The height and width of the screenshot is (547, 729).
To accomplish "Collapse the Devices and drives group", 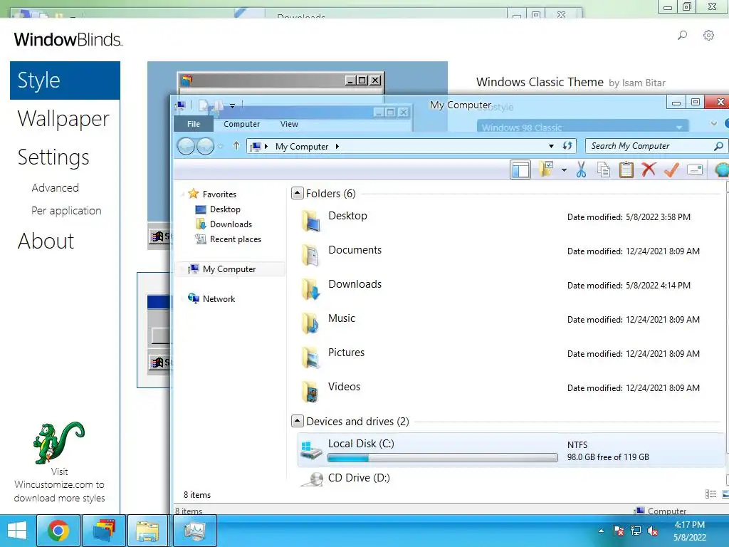I will [x=298, y=421].
